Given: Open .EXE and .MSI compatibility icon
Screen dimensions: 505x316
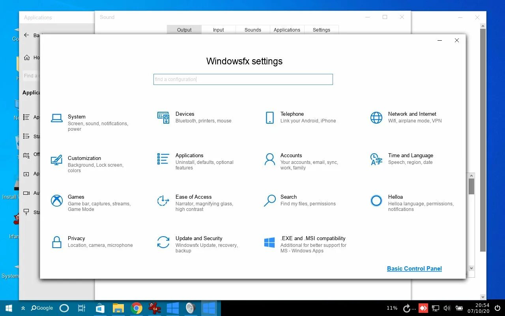Looking at the screenshot, I should tap(269, 243).
